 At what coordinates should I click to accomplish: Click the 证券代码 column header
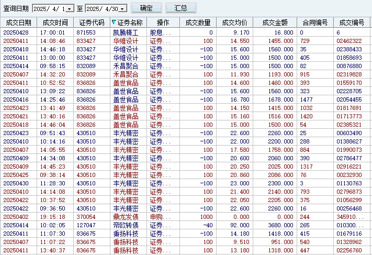[92, 23]
